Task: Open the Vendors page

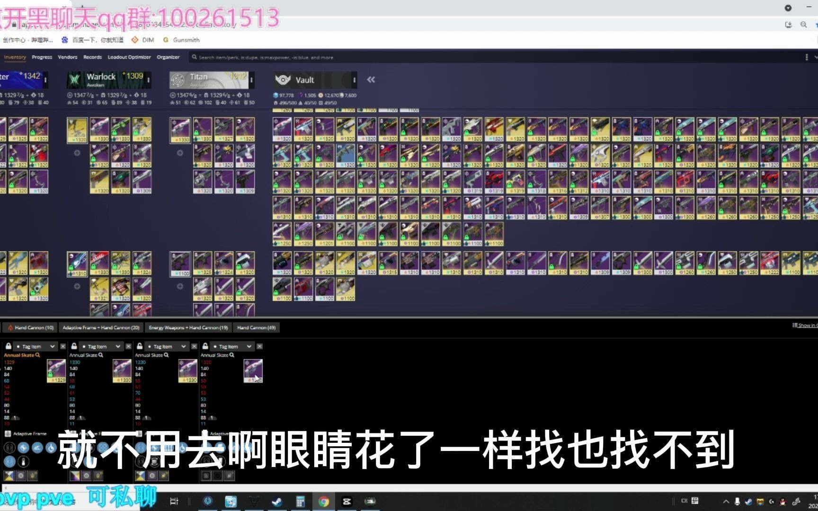Action: (67, 57)
